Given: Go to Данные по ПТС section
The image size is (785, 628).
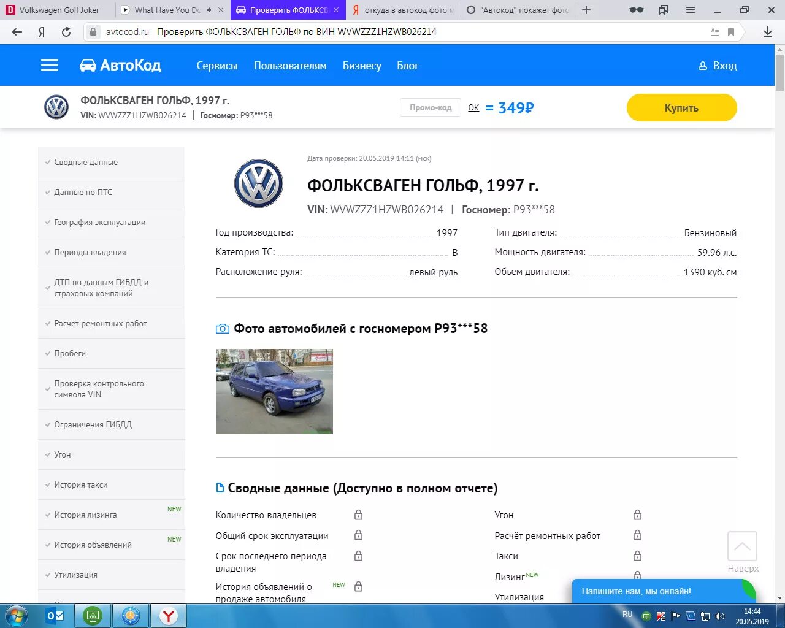Looking at the screenshot, I should click(x=111, y=192).
